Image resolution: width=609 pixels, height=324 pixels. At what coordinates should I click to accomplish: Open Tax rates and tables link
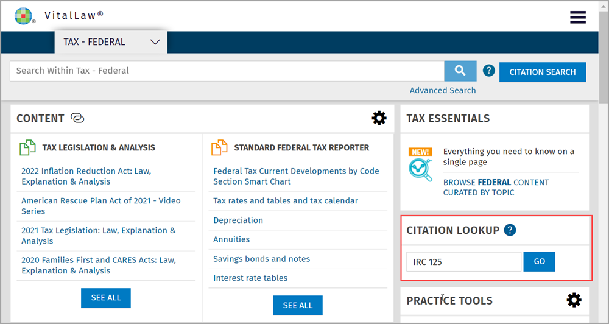[x=286, y=201]
